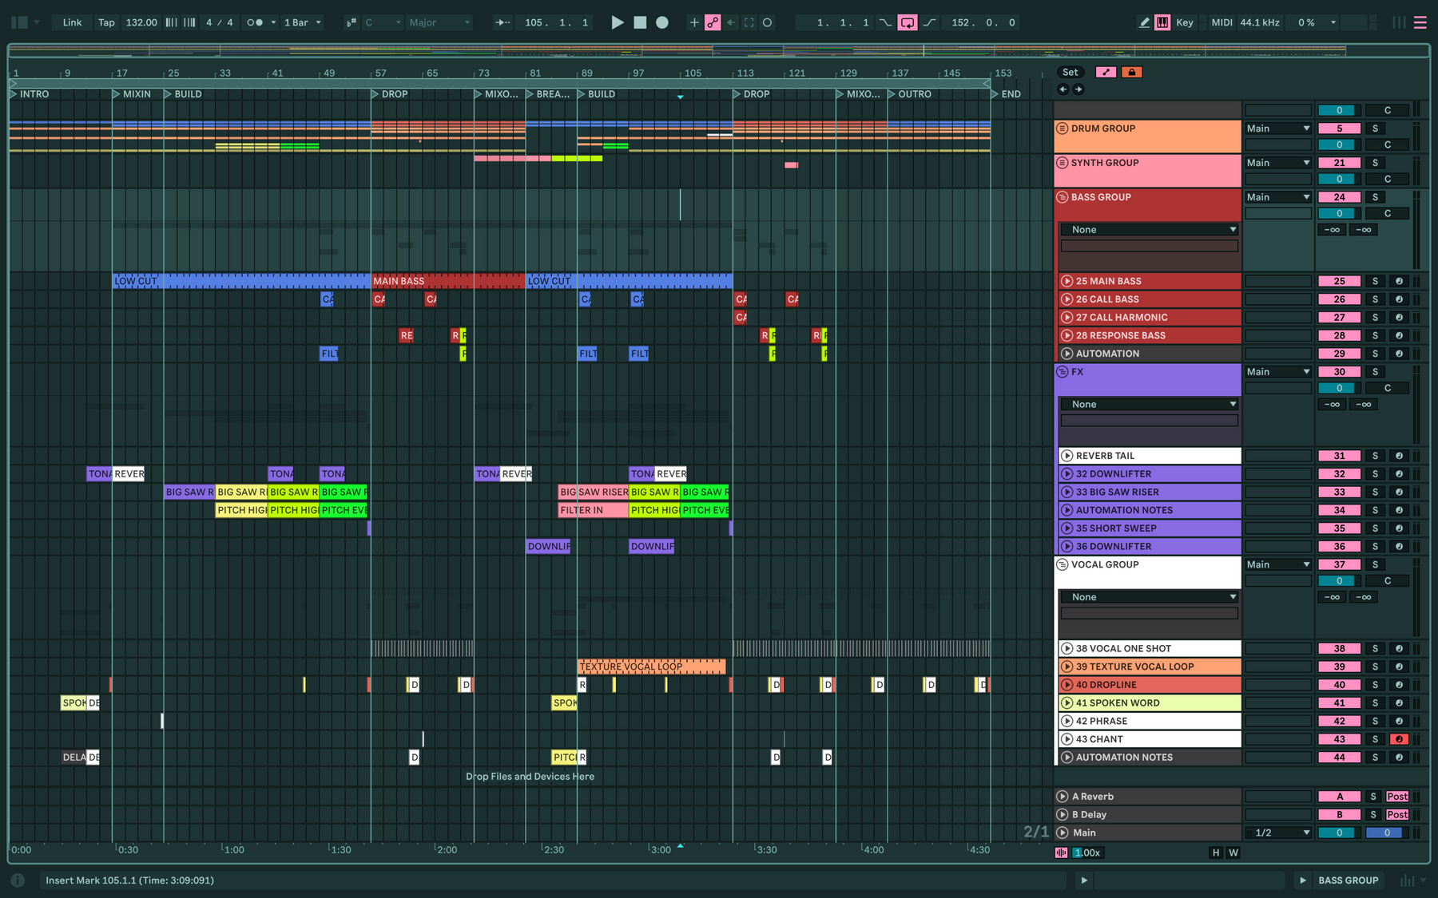Open the Main track 1/2 output dropdown
The image size is (1438, 898).
point(1278,833)
